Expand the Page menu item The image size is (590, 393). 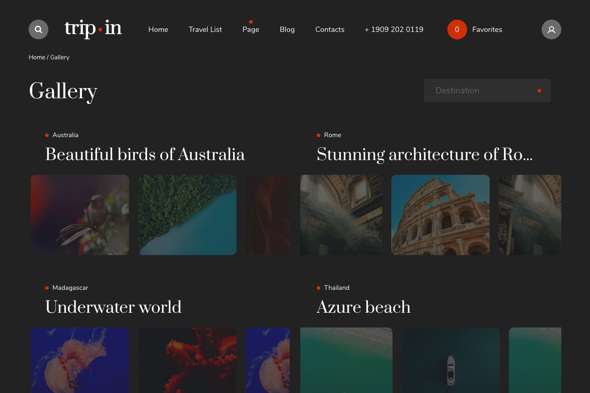(251, 29)
